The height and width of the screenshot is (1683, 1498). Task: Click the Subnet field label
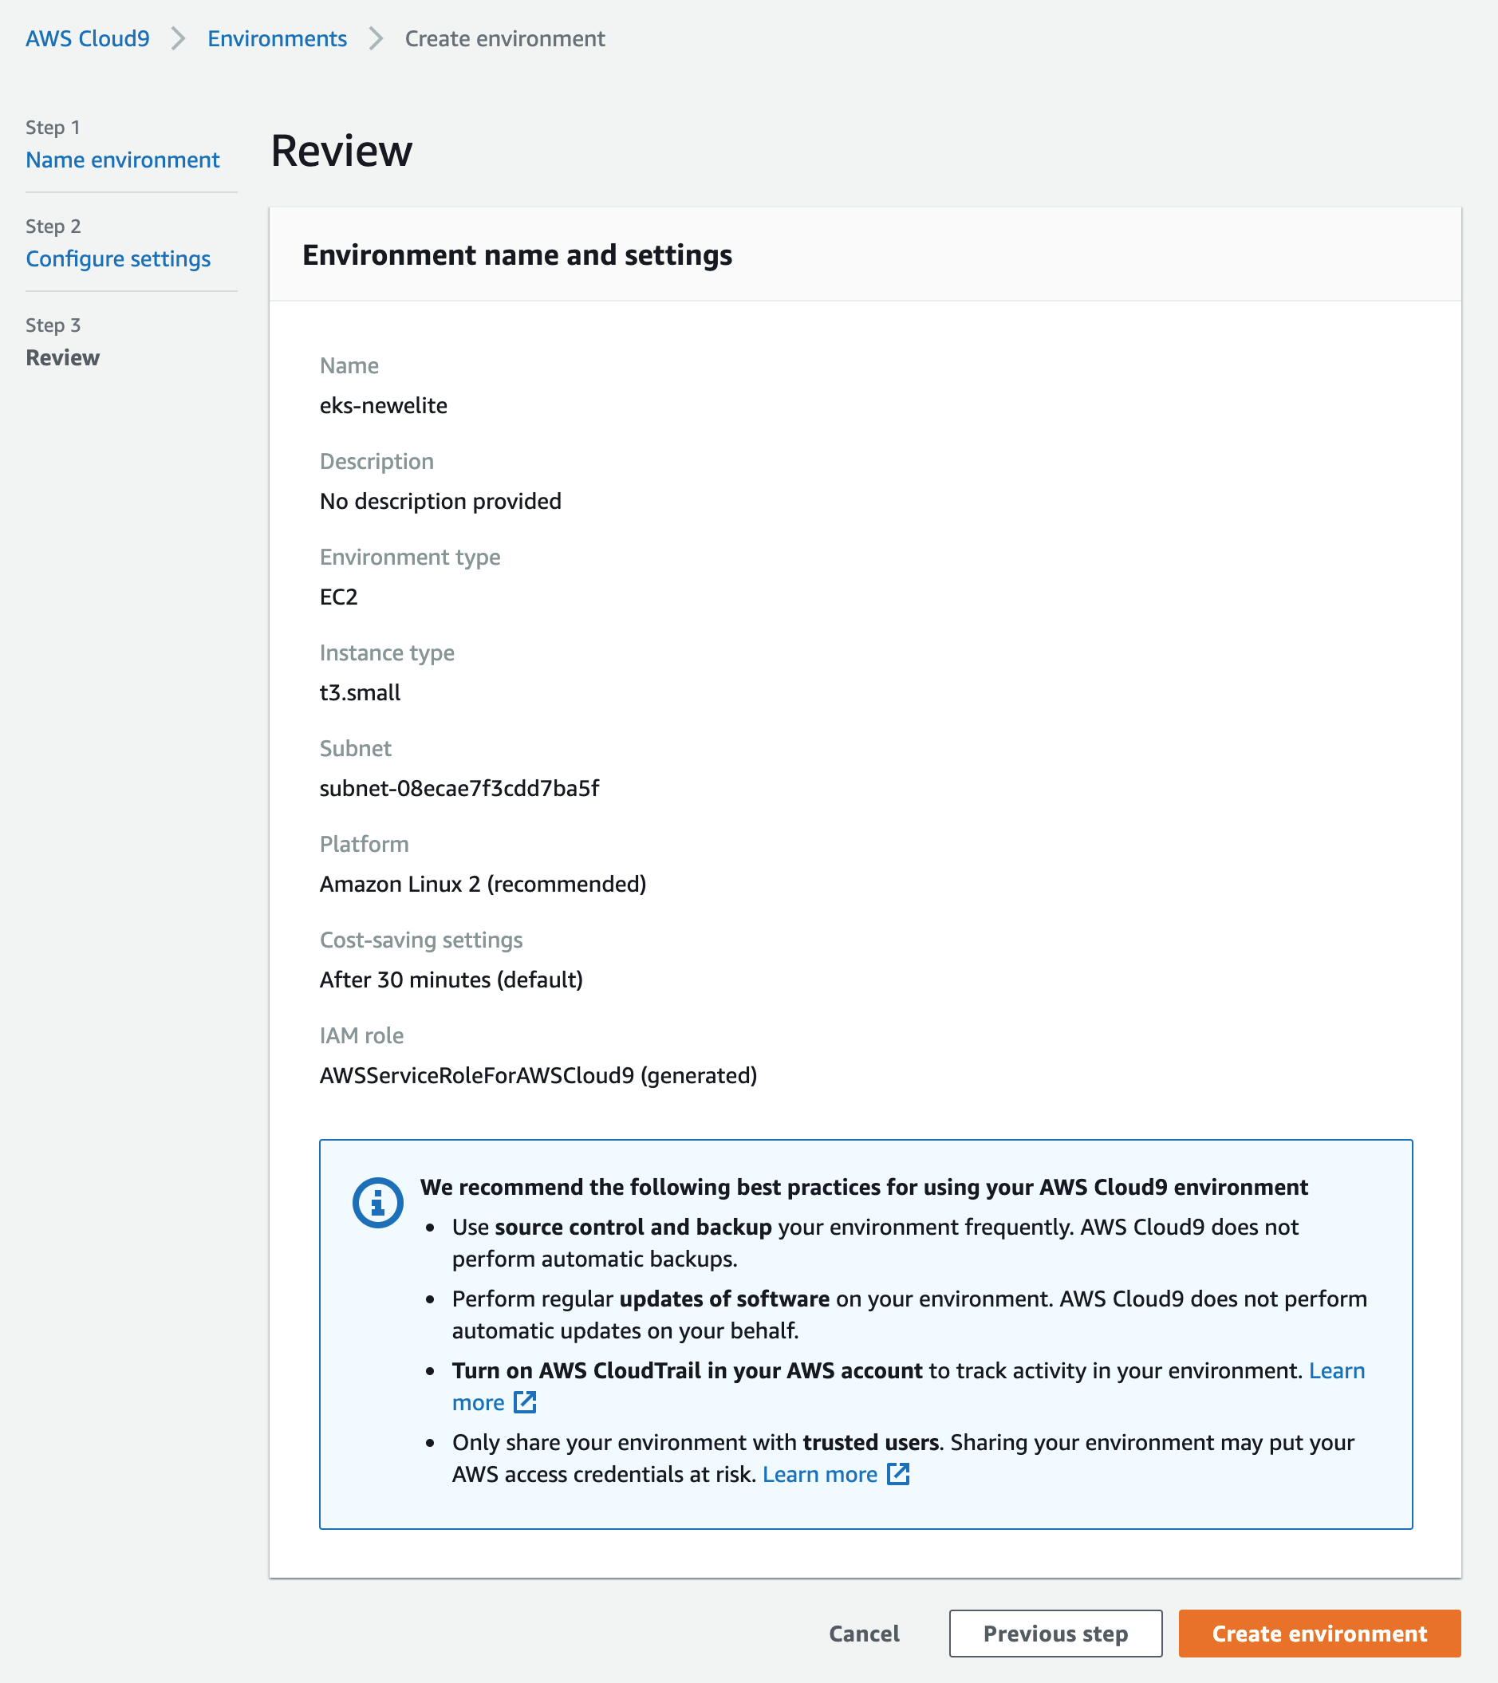(356, 748)
